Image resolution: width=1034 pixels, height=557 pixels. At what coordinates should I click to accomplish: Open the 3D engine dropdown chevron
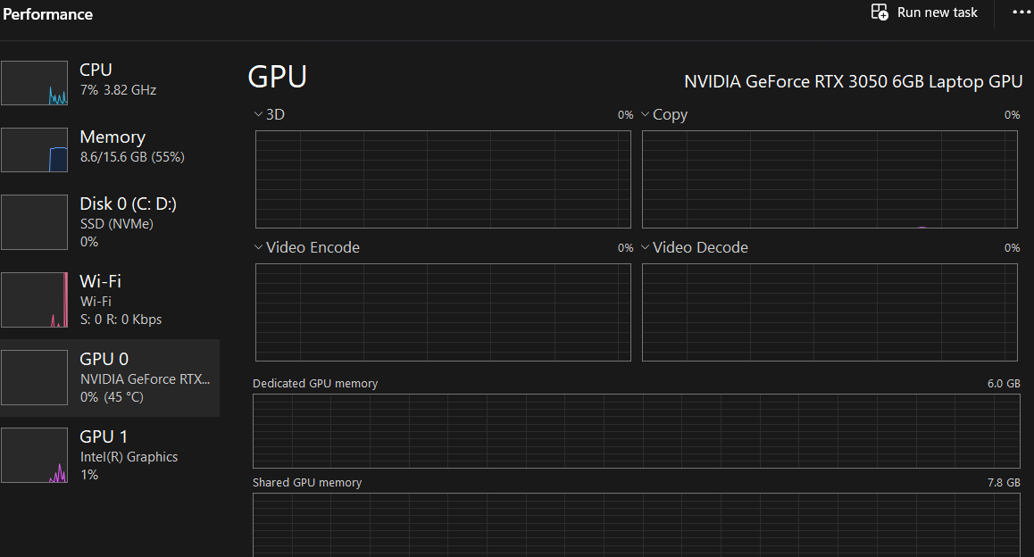259,114
